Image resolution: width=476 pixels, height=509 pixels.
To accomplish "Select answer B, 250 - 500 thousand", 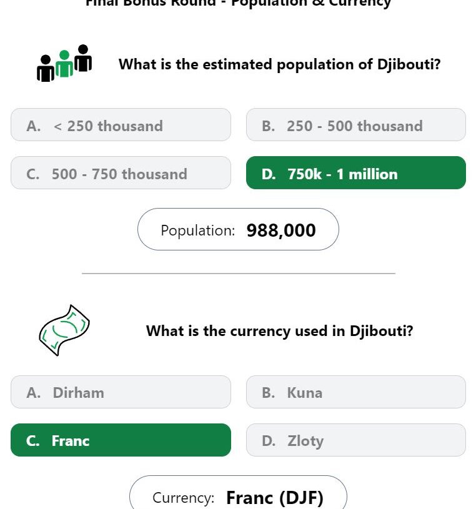I will coord(356,125).
